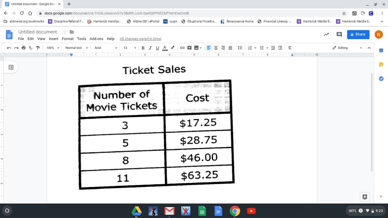The height and width of the screenshot is (218, 388).
Task: Open the highlight color marker
Action: pyautogui.click(x=173, y=48)
